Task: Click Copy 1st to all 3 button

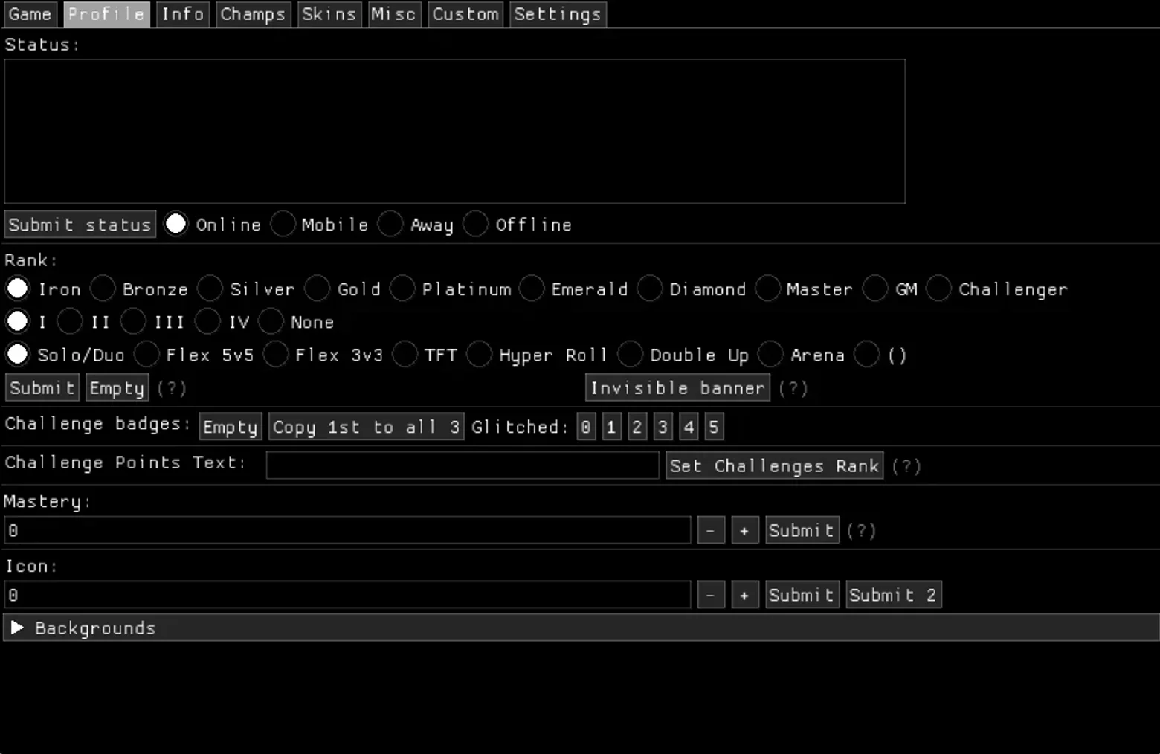Action: pos(366,427)
